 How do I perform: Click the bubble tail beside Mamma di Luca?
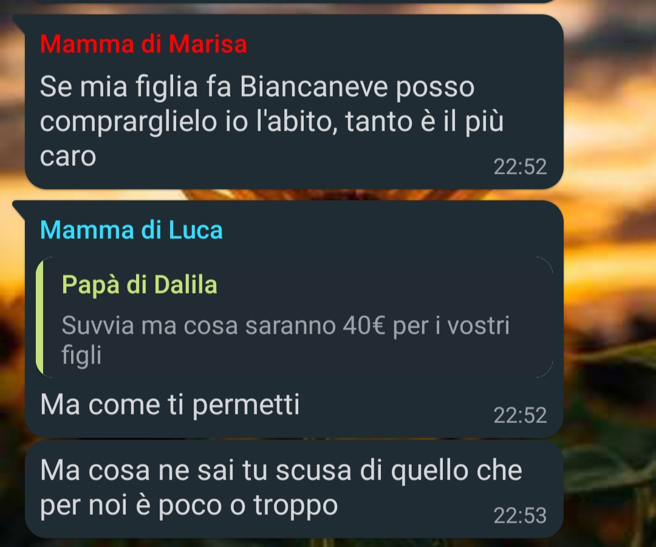[19, 206]
